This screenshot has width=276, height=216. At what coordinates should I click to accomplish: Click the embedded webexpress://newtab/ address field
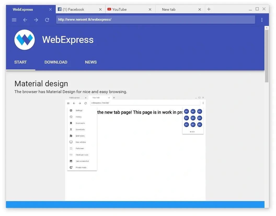point(145,103)
